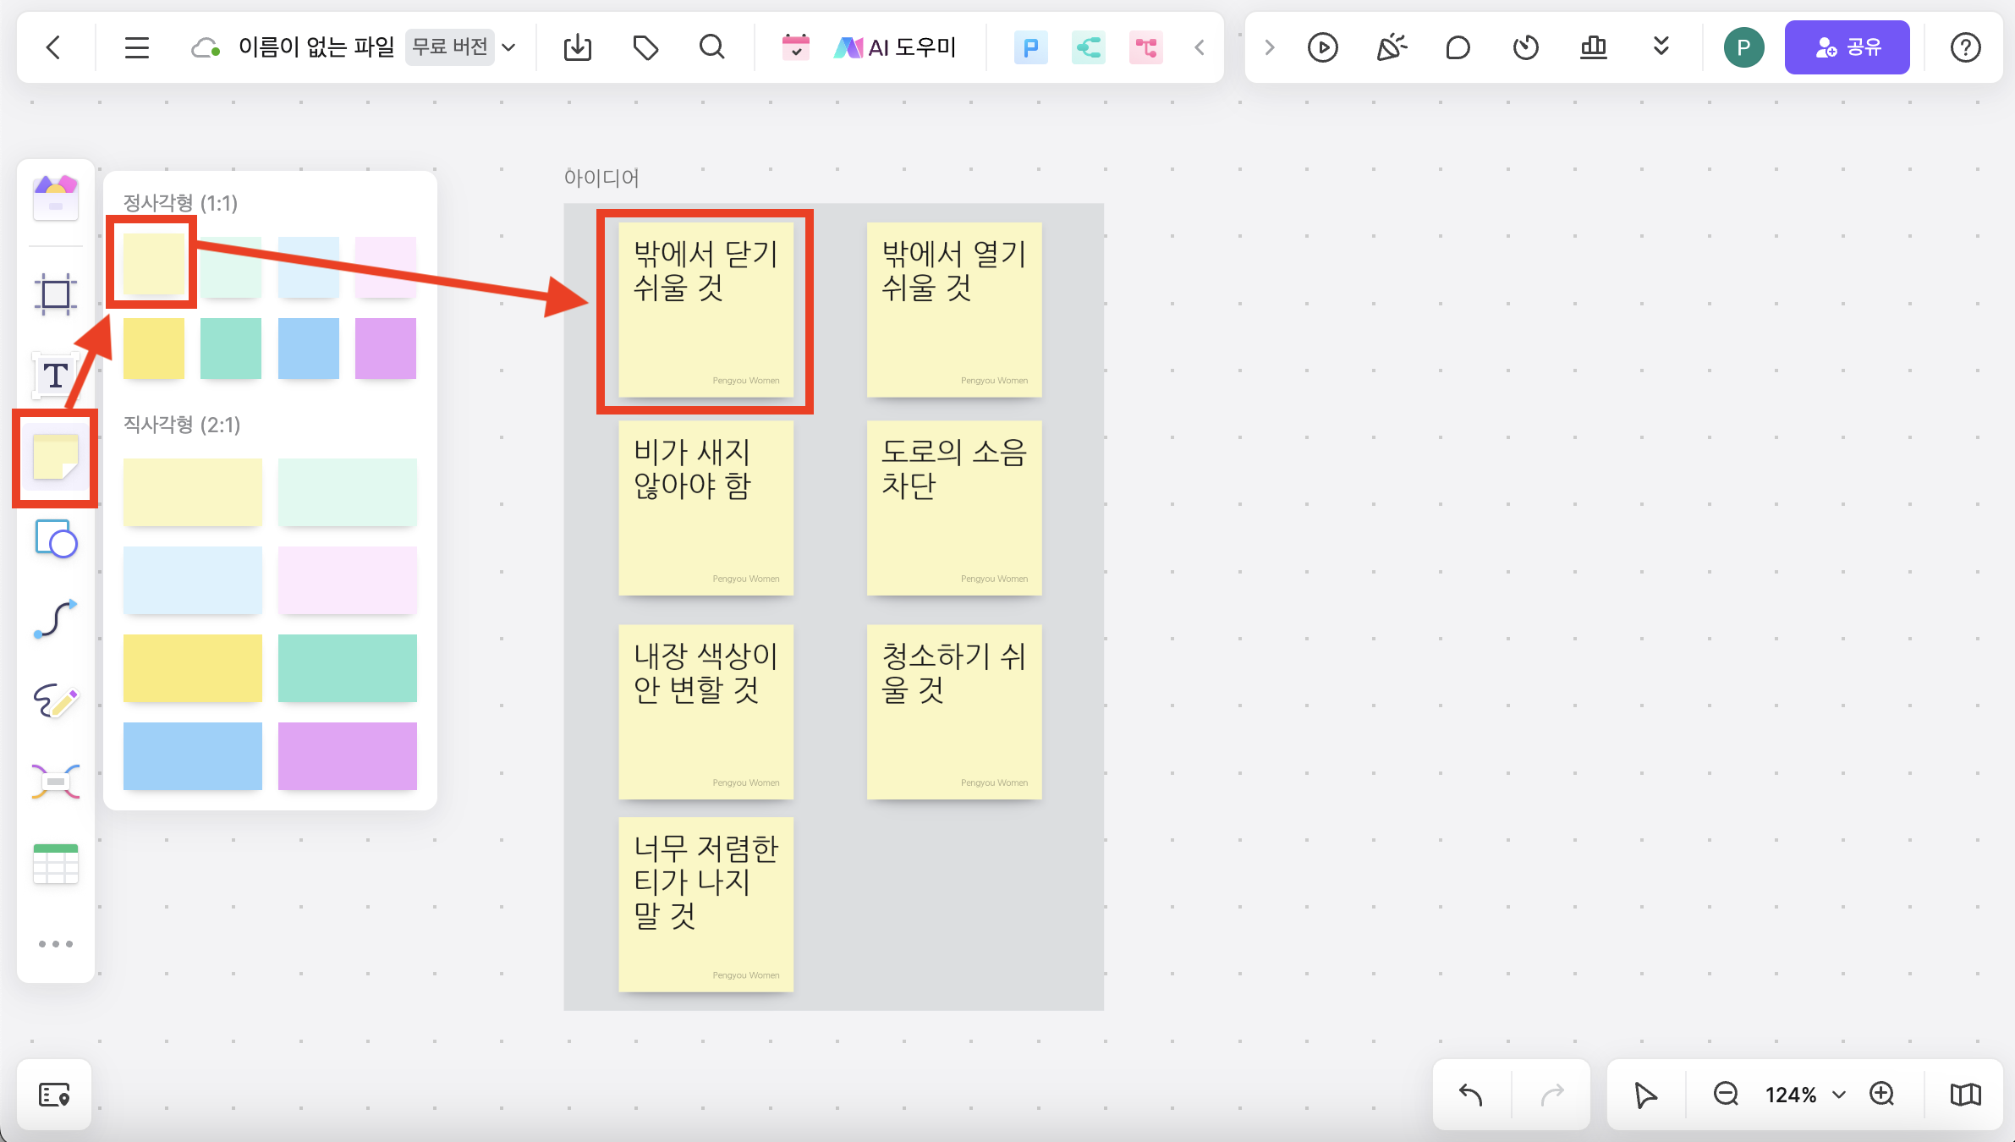Image resolution: width=2015 pixels, height=1142 pixels.
Task: Open the pink calendar icon
Action: point(795,47)
